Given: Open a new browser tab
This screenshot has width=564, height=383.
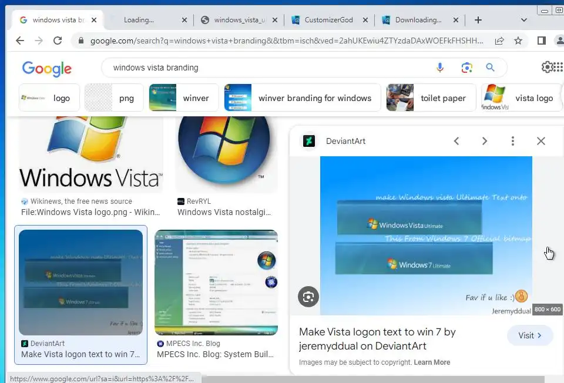Looking at the screenshot, I should [478, 20].
